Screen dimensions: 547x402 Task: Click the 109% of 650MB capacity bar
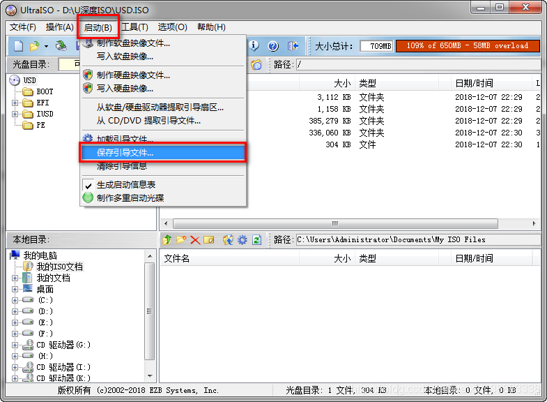(x=468, y=46)
